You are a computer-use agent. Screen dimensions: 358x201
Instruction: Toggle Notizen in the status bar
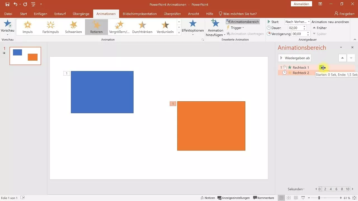click(x=208, y=198)
